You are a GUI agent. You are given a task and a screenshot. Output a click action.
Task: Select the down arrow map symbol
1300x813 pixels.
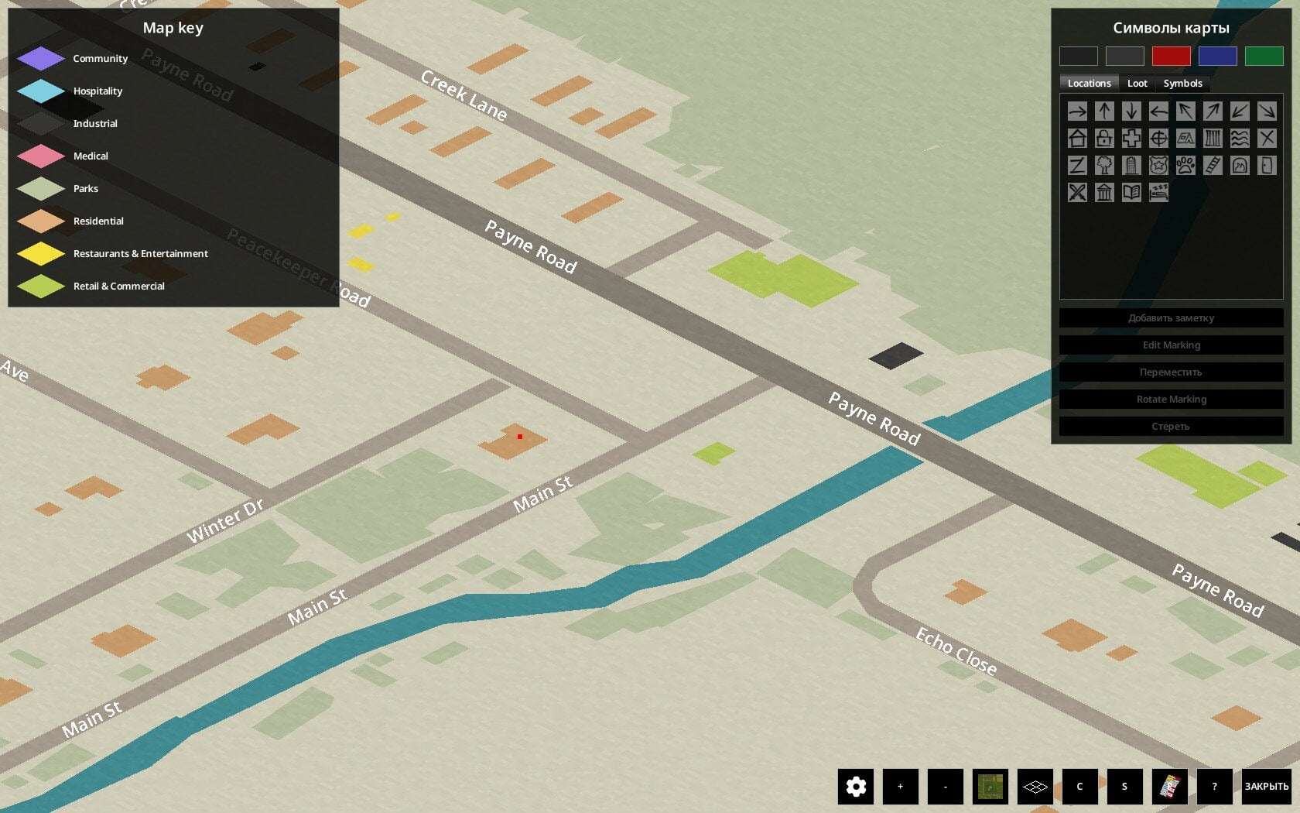1131,111
